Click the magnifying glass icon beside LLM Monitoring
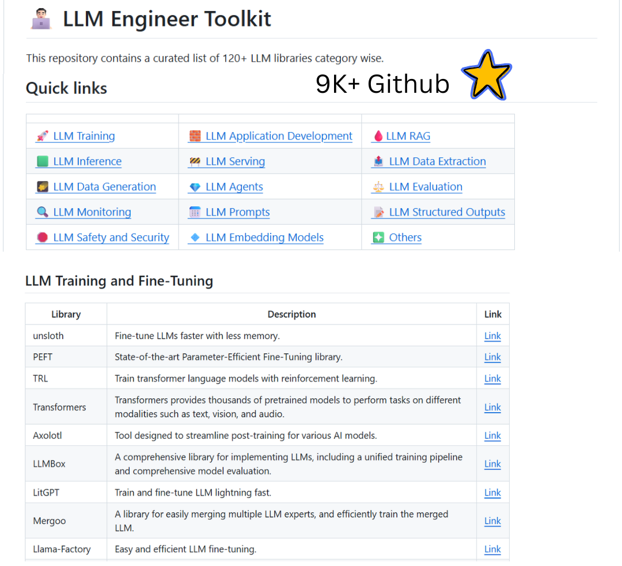Screen dimensions: 622x566 point(43,212)
